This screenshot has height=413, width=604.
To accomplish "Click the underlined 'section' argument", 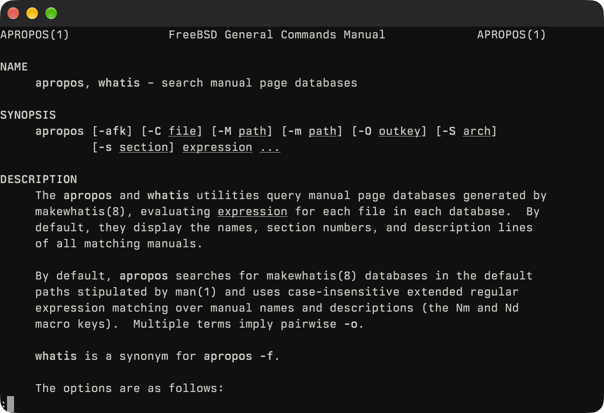I will click(x=144, y=147).
